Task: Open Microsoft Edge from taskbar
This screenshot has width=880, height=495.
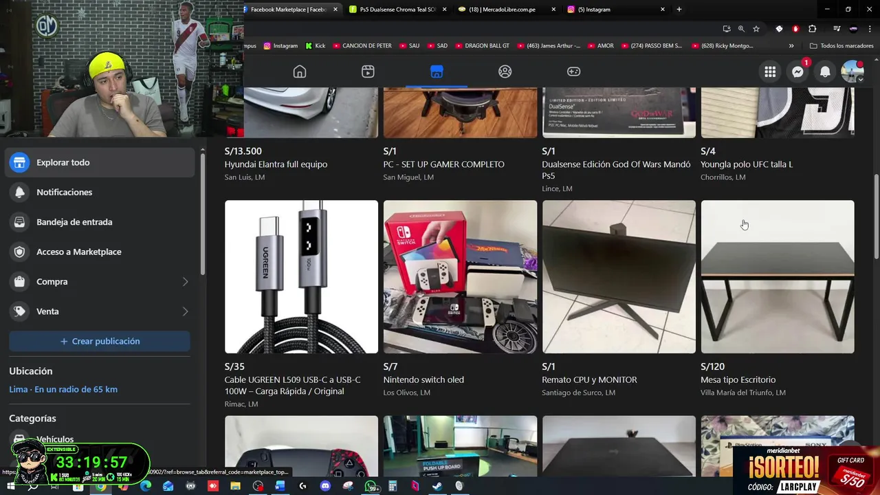Action: [145, 486]
